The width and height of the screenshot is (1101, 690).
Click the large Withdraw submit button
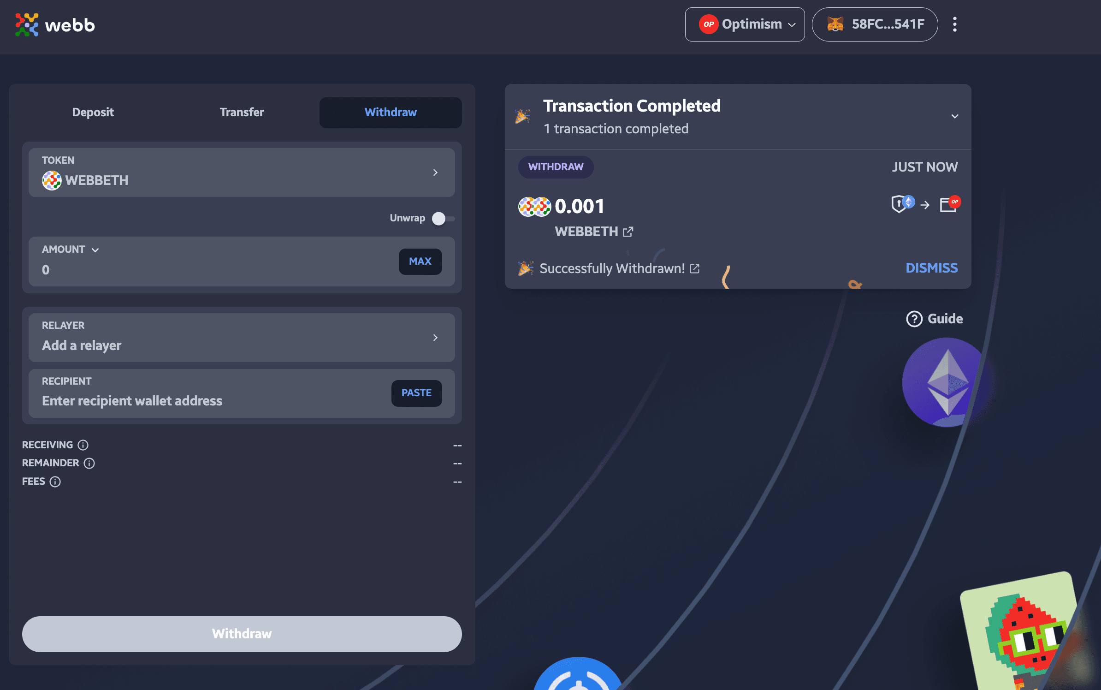tap(242, 634)
